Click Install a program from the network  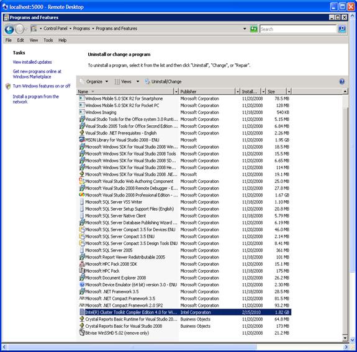coord(35,99)
